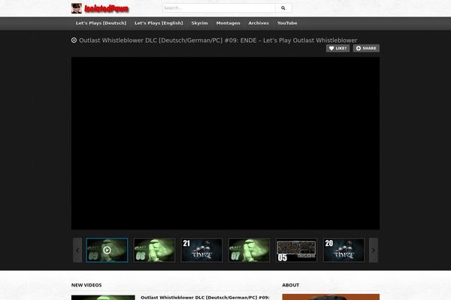The image size is (451, 300).
Task: Click the black video player area
Action: pyautogui.click(x=225, y=143)
